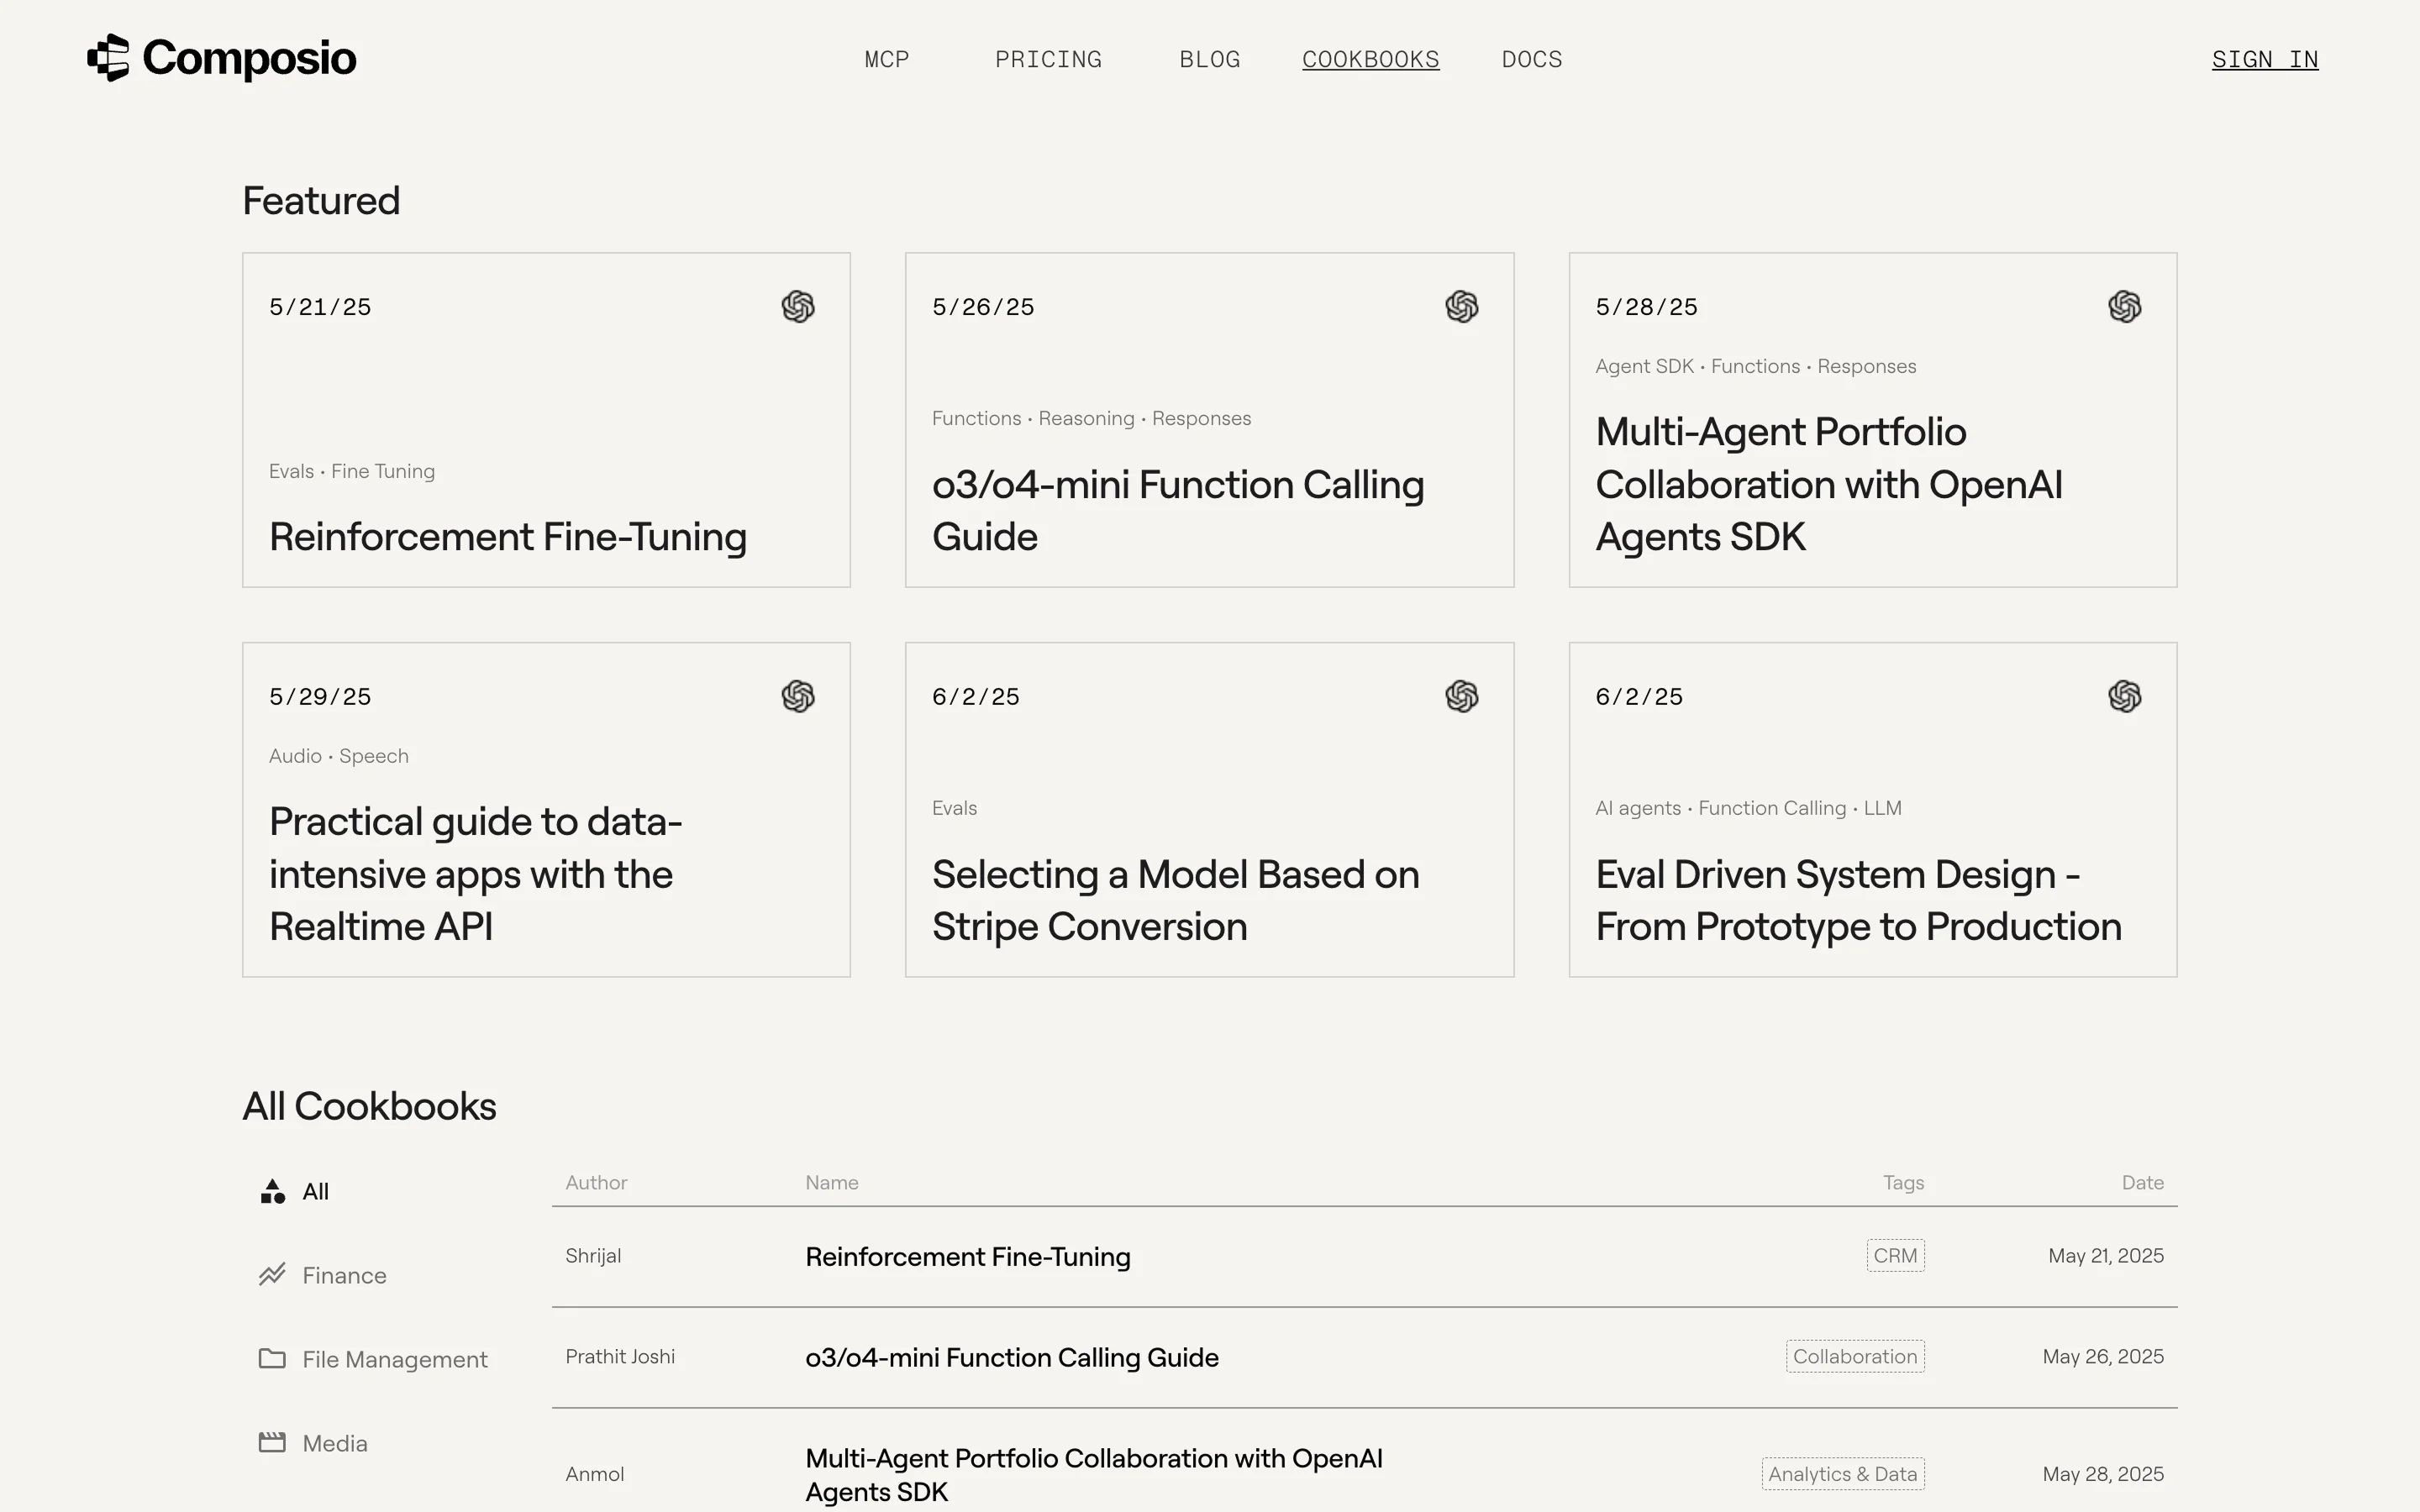Open the Blog navigation link
This screenshot has width=2420, height=1512.
coord(1209,60)
